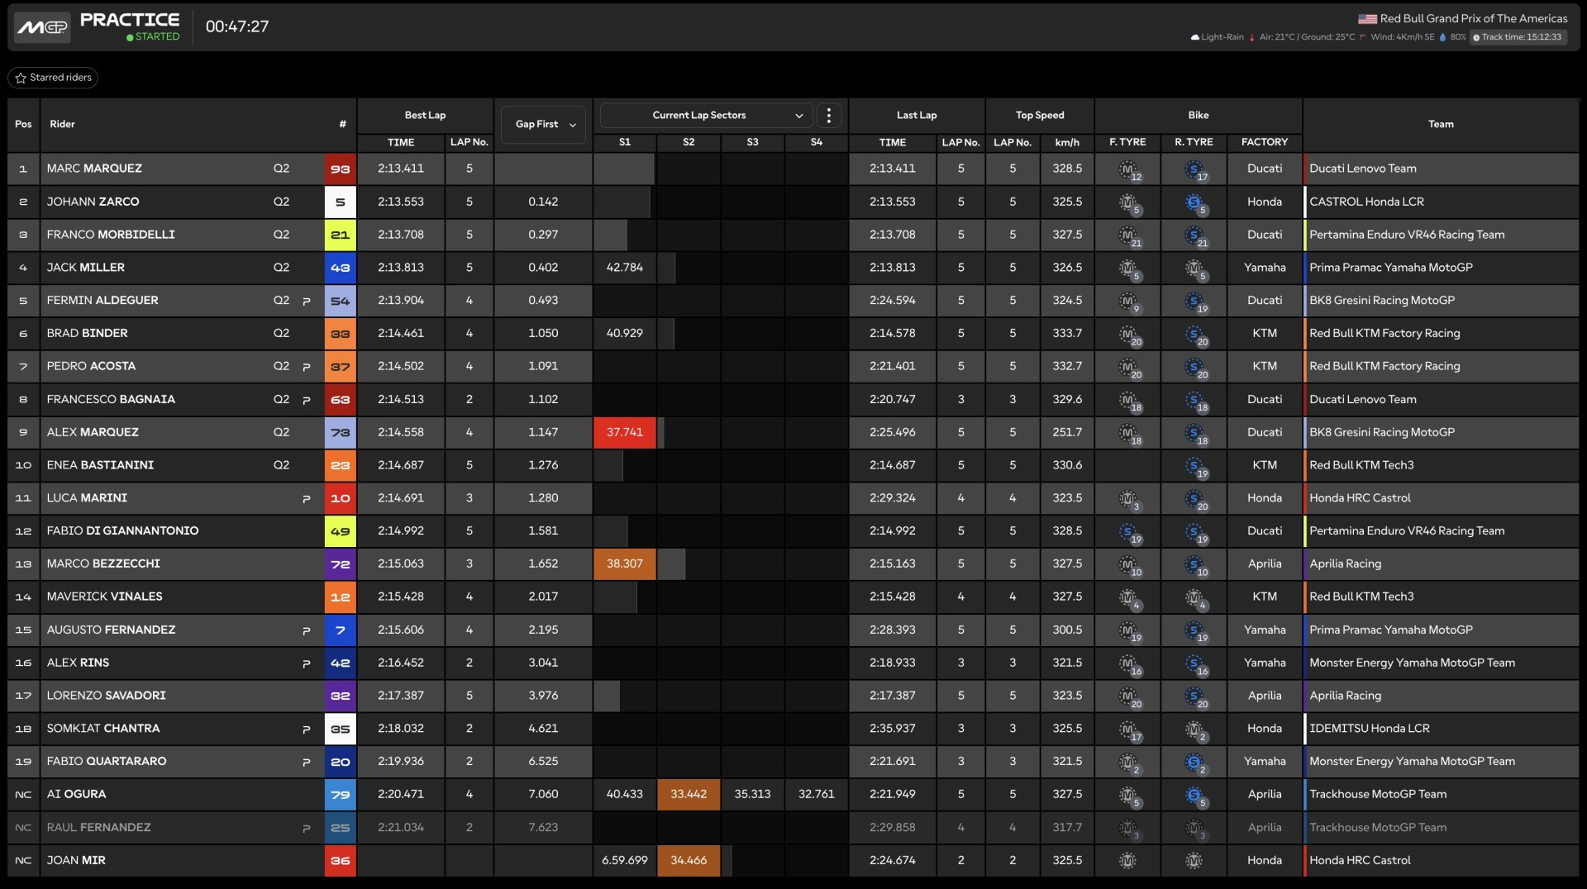Select rider Francesco Bagnaia

111,399
